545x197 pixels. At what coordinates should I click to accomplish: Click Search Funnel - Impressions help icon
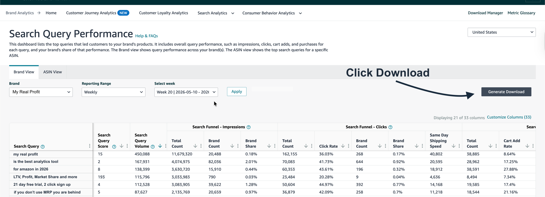point(249,127)
